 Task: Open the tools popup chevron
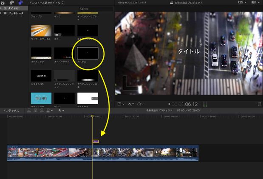click(x=63, y=111)
